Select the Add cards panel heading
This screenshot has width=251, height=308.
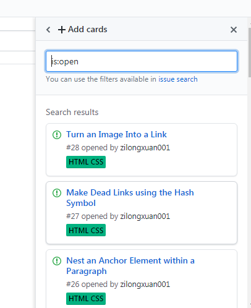88,30
